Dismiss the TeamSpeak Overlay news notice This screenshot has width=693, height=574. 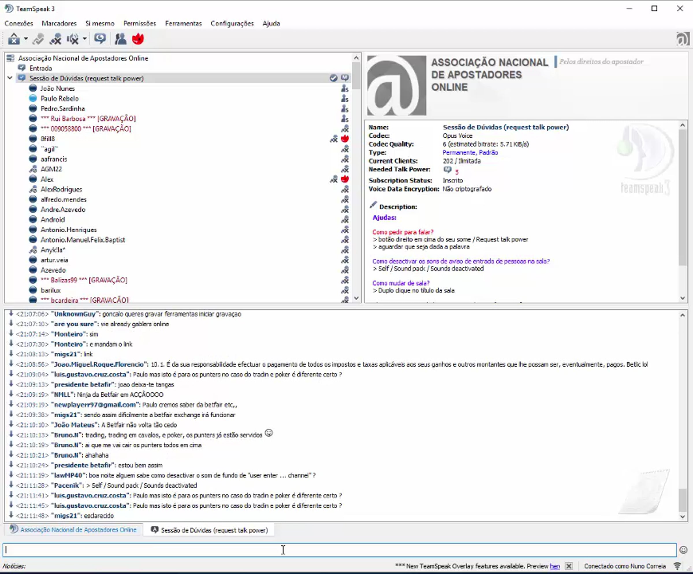pyautogui.click(x=569, y=566)
